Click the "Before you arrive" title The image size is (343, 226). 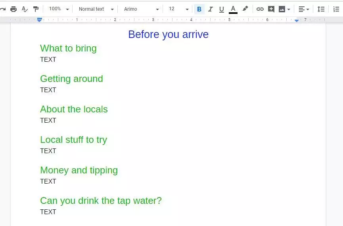(x=168, y=34)
